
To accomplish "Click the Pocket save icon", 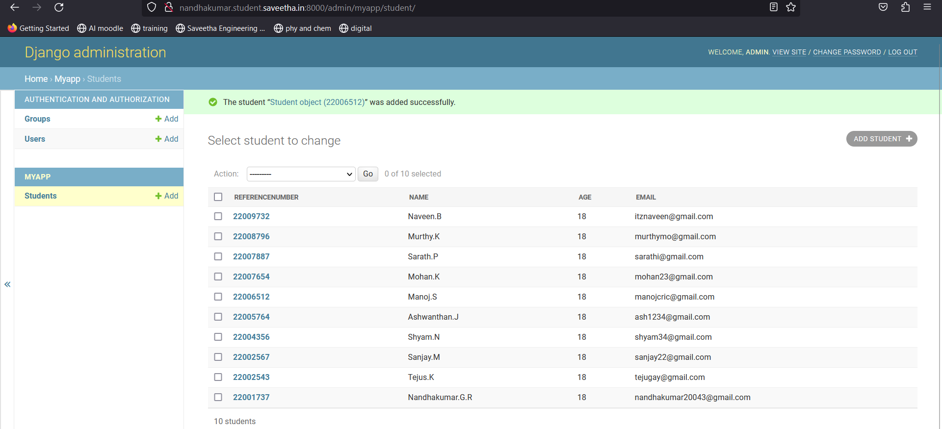I will pos(883,7).
